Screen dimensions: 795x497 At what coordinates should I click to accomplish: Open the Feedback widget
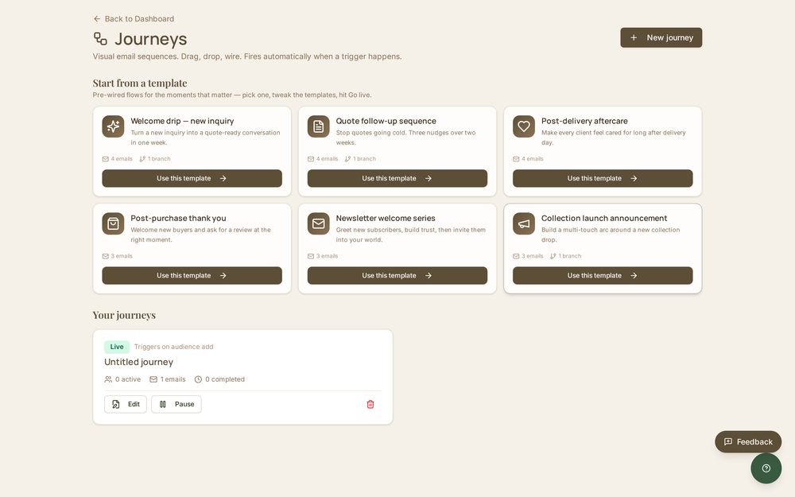[748, 441]
